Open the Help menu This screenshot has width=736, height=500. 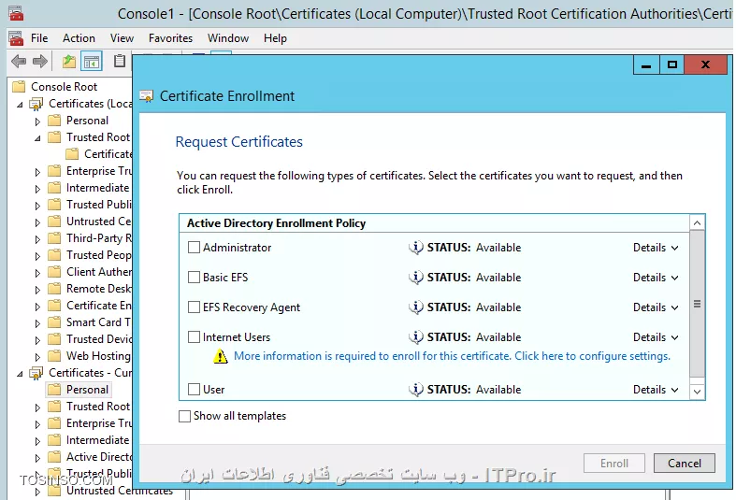click(x=275, y=38)
